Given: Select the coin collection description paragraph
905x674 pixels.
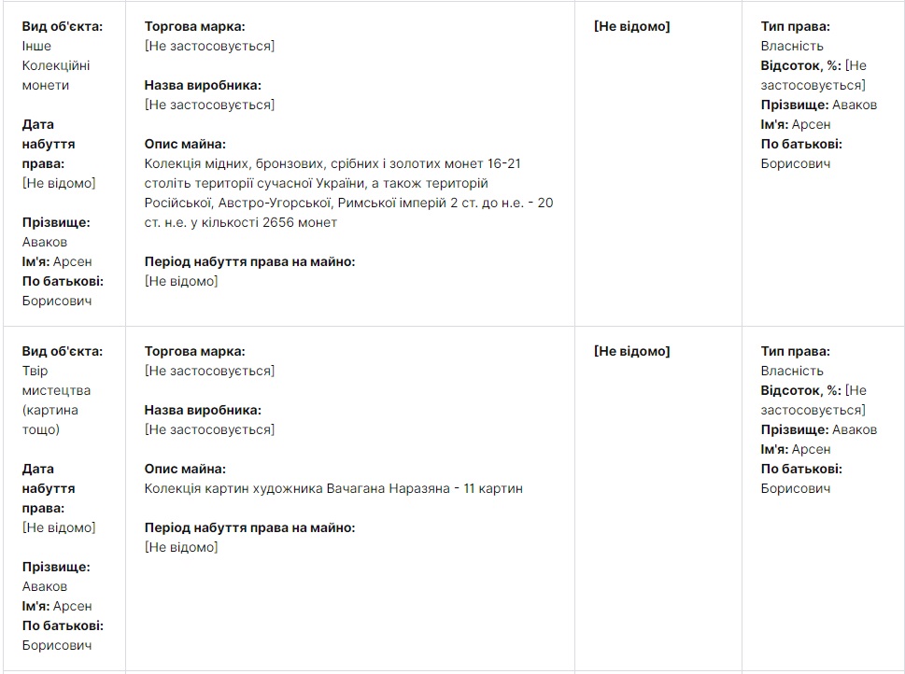Looking at the screenshot, I should tap(348, 193).
